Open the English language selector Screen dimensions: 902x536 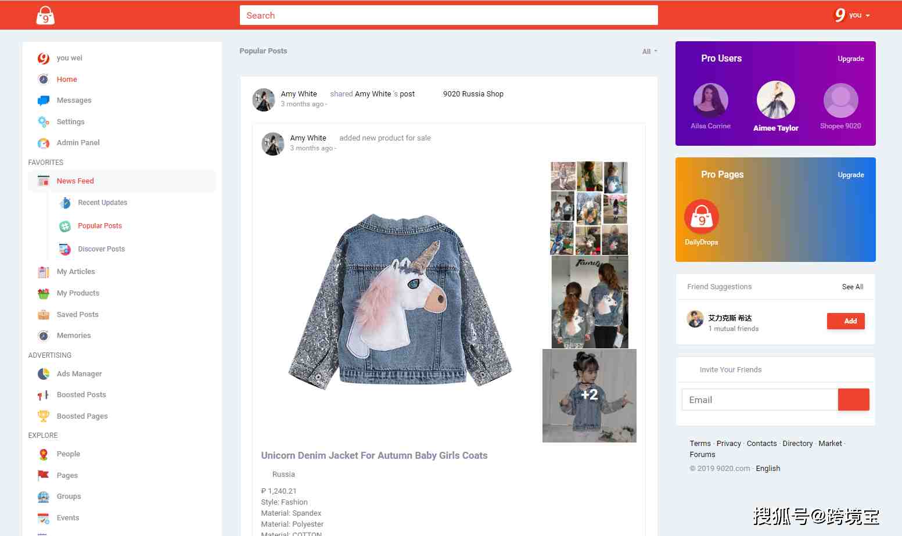[768, 469]
